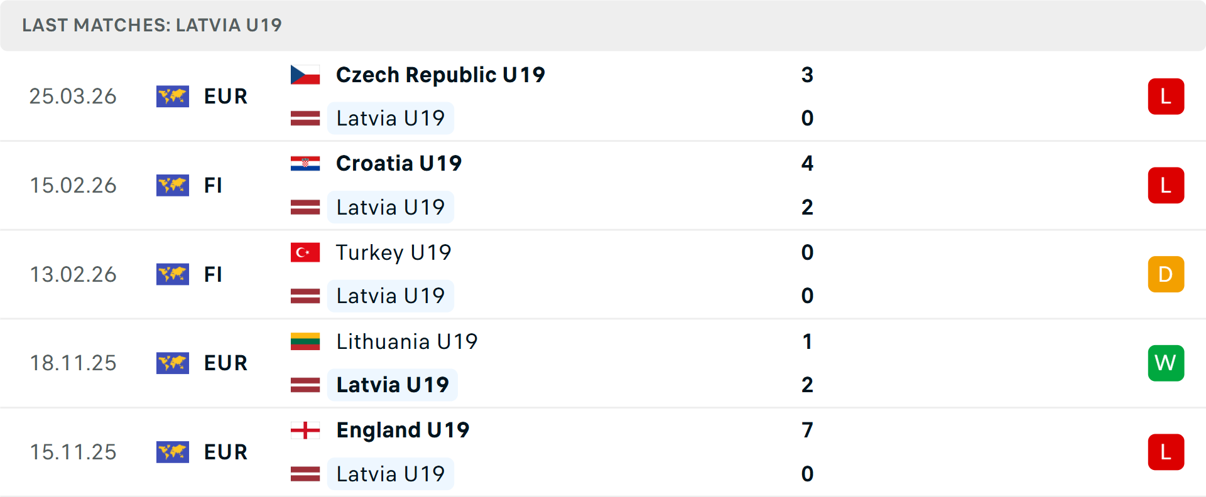
Task: Click the Lithuania flag icon
Action: click(x=305, y=342)
